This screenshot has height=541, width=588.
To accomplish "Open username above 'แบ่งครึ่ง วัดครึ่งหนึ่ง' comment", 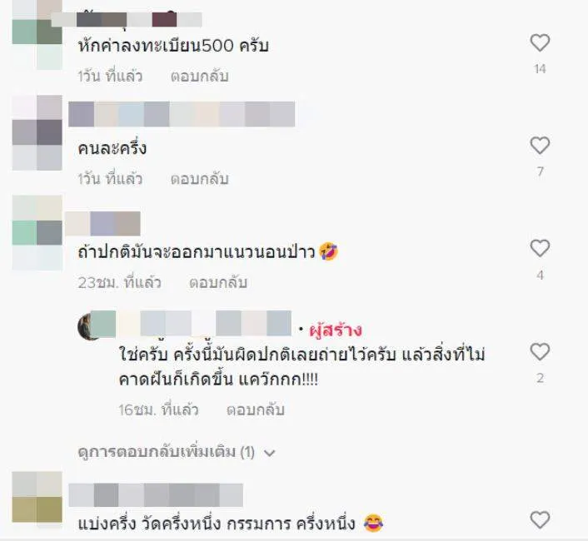I will [156, 495].
